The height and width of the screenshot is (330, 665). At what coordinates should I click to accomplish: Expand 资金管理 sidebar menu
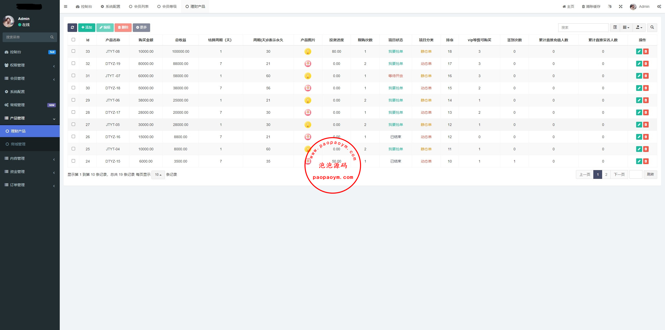click(30, 172)
